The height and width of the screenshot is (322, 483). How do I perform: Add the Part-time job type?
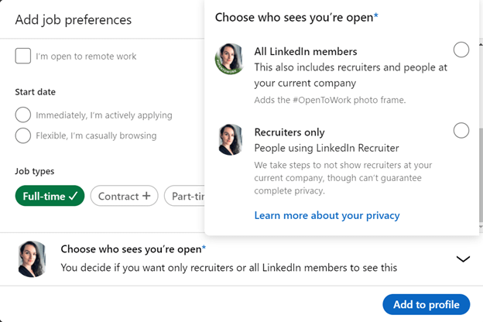[185, 196]
